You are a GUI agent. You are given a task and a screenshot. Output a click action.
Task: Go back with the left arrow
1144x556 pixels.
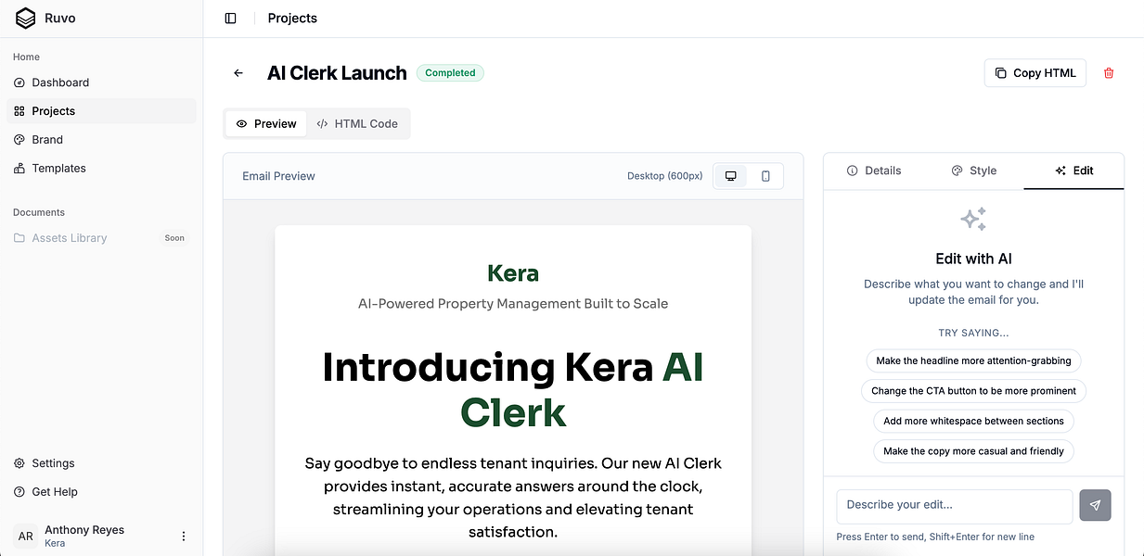pos(238,73)
